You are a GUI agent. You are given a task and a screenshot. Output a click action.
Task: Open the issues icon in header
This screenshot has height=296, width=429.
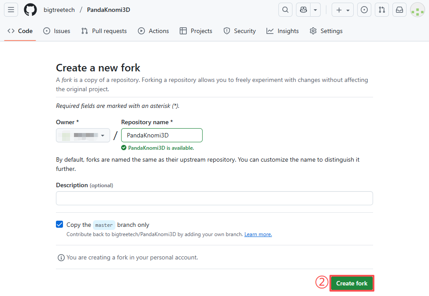(x=364, y=10)
